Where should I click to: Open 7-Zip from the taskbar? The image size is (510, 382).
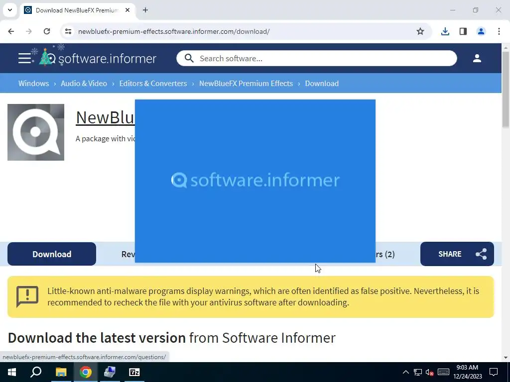tap(134, 372)
